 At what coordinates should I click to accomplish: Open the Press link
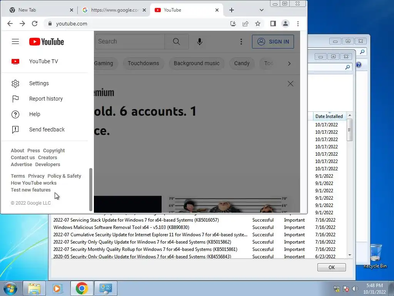click(34, 151)
